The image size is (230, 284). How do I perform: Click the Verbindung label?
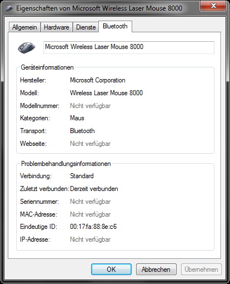click(x=36, y=176)
